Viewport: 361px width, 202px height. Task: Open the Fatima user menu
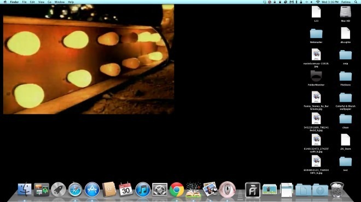pyautogui.click(x=346, y=2)
